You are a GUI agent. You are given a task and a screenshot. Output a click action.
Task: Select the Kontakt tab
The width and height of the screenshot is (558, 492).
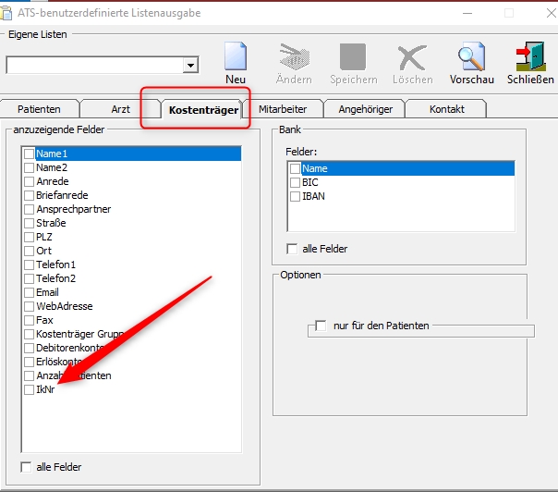[x=447, y=109]
